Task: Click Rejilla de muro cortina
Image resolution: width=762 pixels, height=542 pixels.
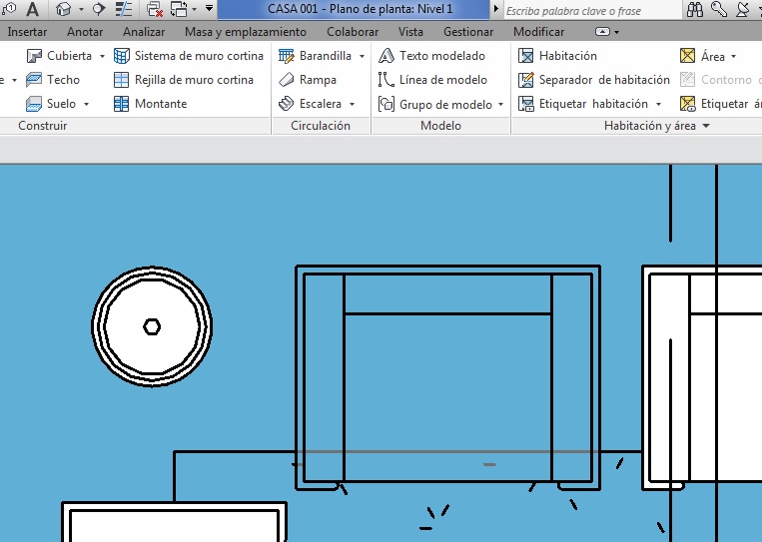Action: point(184,80)
